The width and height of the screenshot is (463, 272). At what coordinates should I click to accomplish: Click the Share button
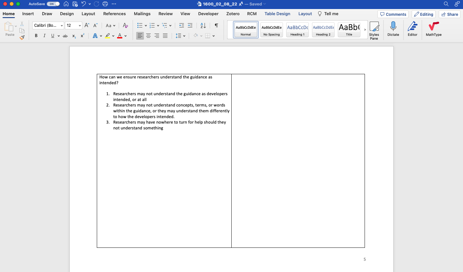pos(449,14)
